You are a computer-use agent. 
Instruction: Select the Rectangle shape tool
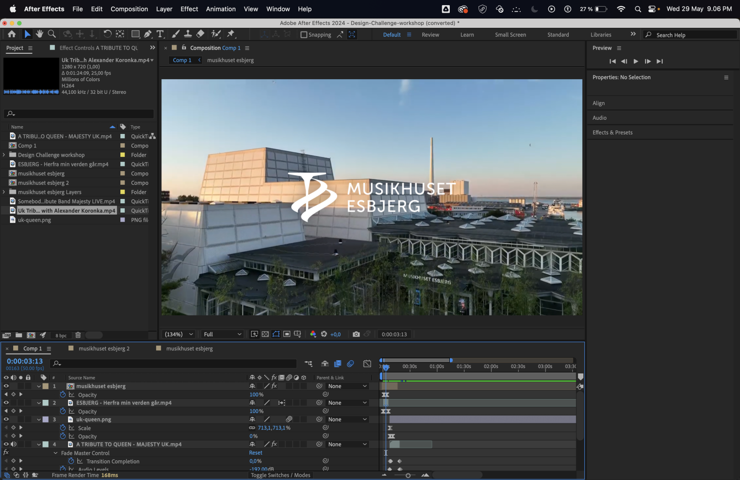coord(135,34)
